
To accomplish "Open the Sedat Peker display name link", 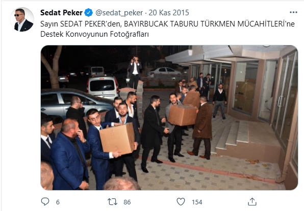I will click(x=61, y=13).
